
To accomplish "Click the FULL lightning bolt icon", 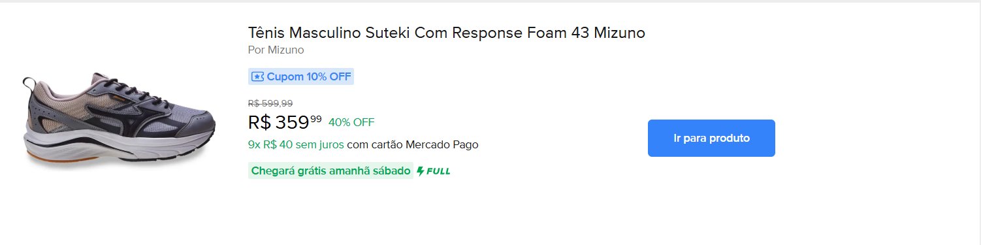I will tap(421, 171).
